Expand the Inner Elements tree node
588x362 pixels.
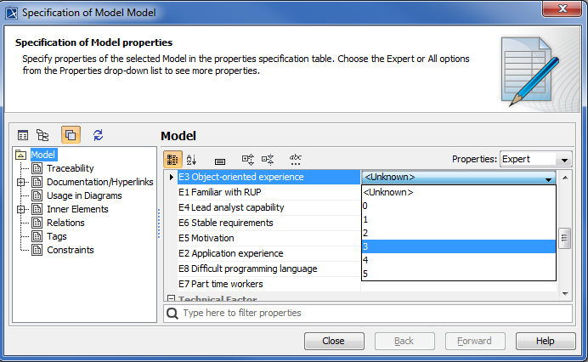coord(20,209)
